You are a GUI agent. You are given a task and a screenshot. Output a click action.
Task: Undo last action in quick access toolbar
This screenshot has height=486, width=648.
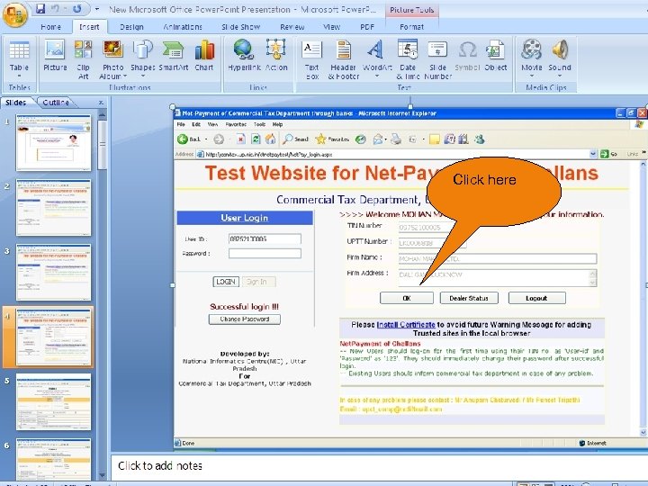point(56,9)
